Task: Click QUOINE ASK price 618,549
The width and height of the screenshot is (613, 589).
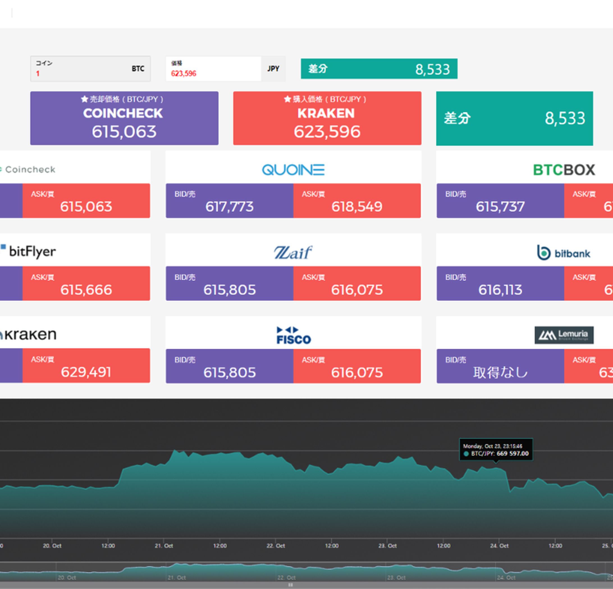Action: coord(357,201)
